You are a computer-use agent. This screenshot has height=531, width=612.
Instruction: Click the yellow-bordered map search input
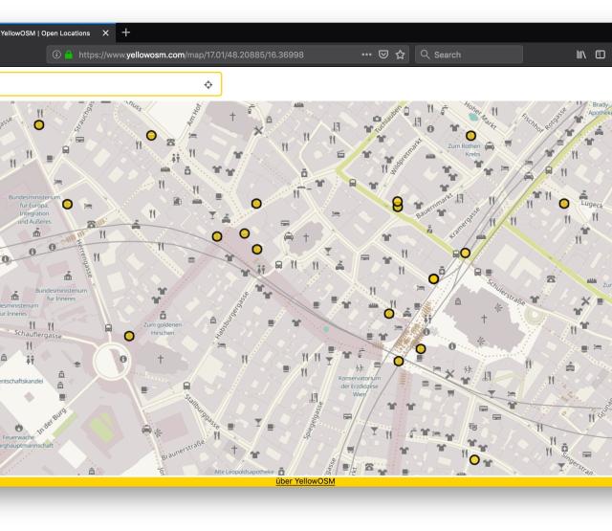tap(111, 84)
